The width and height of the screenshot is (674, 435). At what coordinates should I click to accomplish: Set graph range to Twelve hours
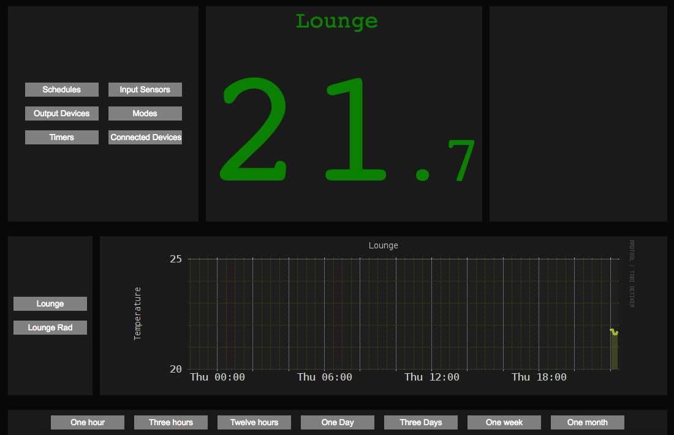(x=254, y=422)
